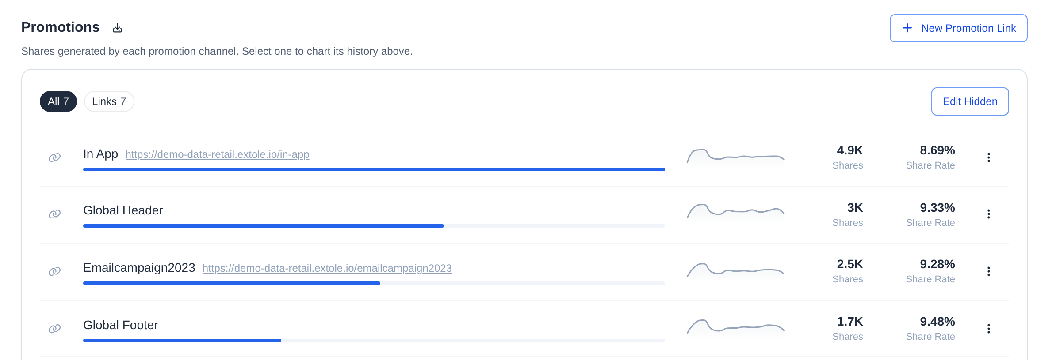1056x360 pixels.
Task: Download the Promotions data export icon
Action: 117,28
